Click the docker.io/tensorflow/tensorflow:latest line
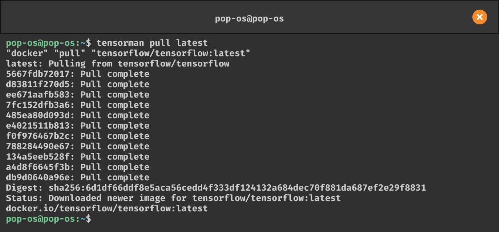 pos(107,208)
